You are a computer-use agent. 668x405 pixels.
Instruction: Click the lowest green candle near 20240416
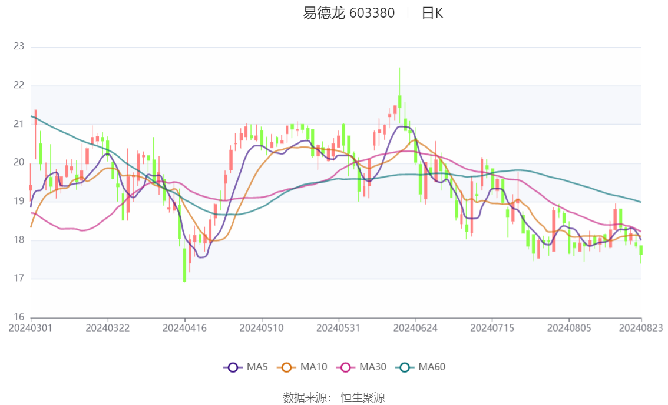click(184, 265)
